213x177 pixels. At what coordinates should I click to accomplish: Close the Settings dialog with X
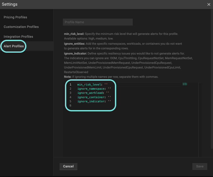point(209,4)
